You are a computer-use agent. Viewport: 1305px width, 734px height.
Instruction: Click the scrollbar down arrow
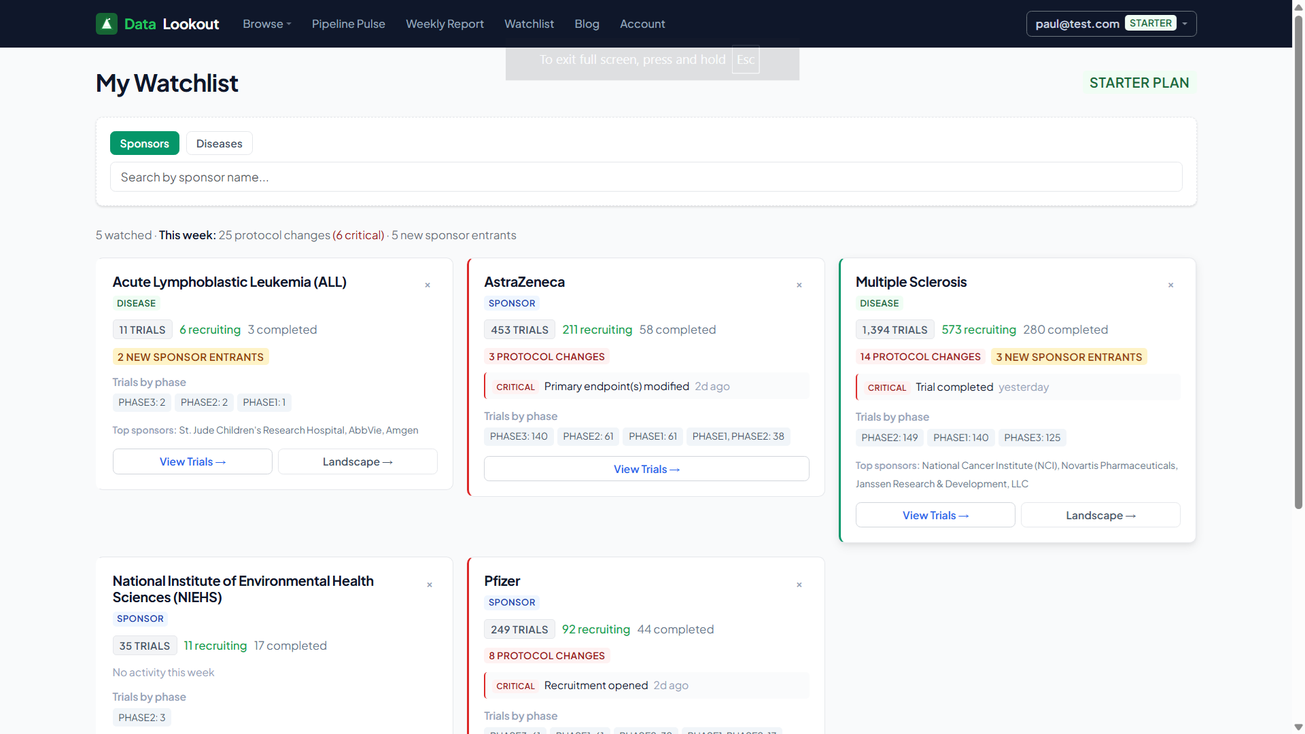point(1298,727)
